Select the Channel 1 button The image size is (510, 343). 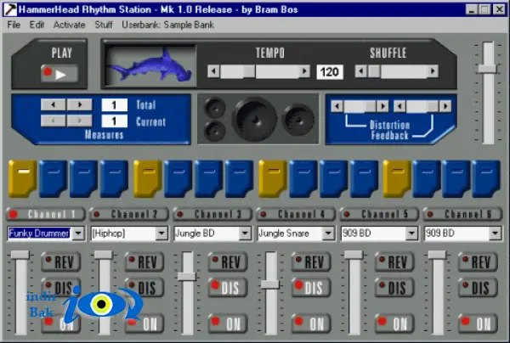pos(46,214)
